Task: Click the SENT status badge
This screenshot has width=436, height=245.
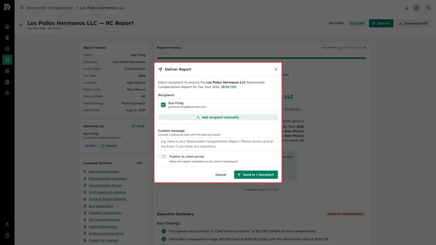Action: point(90,146)
